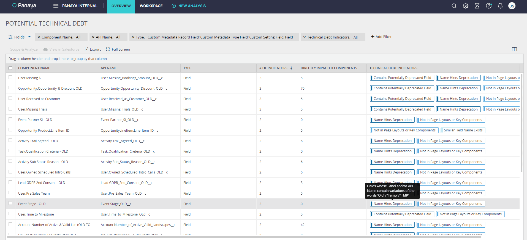Click Activity.Sub Status Reason - OLD
This screenshot has width=527, height=240.
click(x=43, y=162)
